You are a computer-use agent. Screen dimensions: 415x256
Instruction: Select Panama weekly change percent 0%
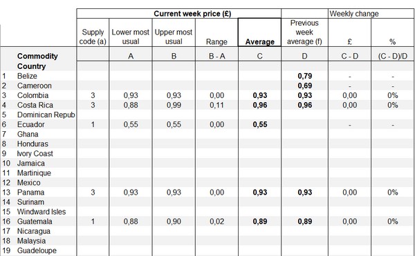392,193
